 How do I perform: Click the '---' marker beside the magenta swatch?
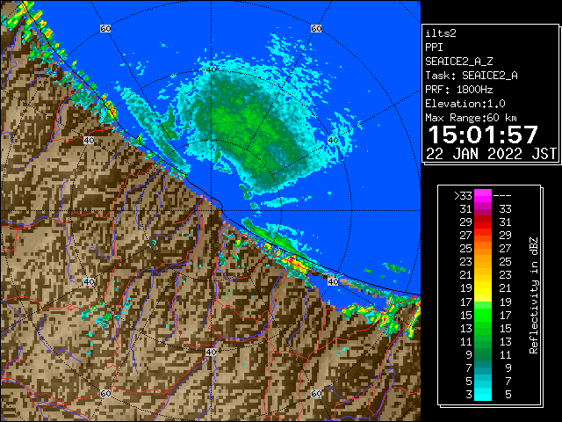[502, 196]
